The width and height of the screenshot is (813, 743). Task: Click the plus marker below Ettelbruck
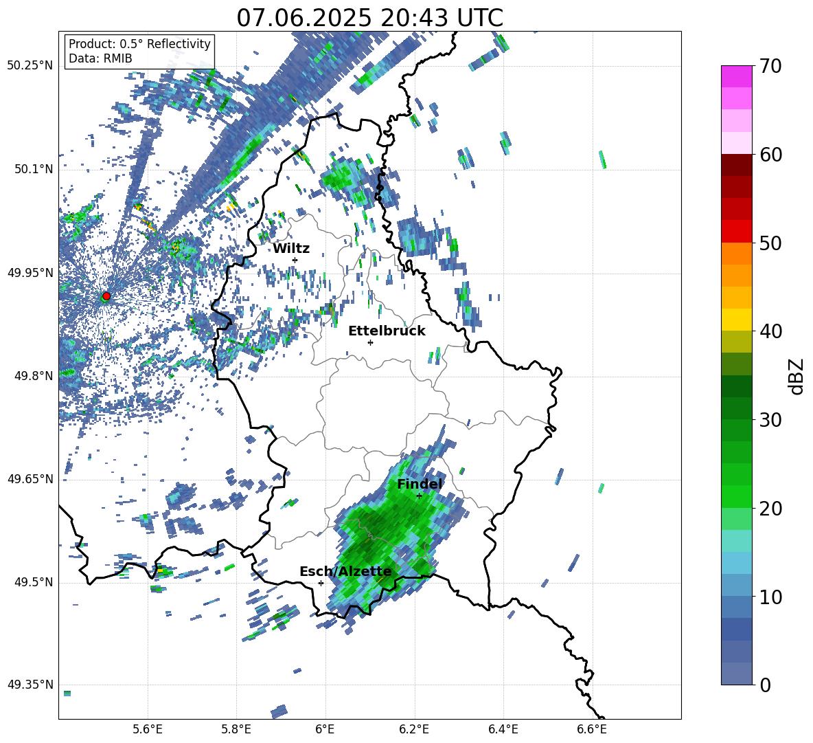coord(370,342)
